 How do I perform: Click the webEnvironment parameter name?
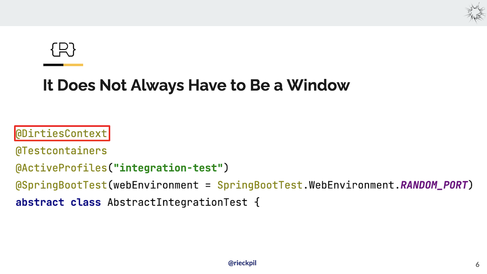(156, 185)
